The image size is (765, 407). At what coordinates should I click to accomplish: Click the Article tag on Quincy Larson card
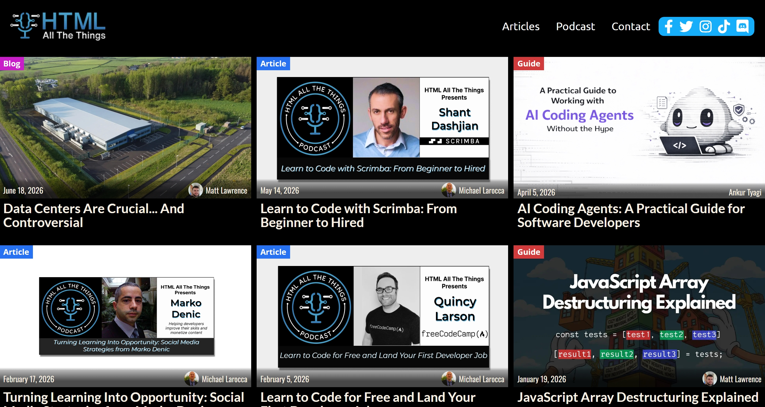coord(273,252)
